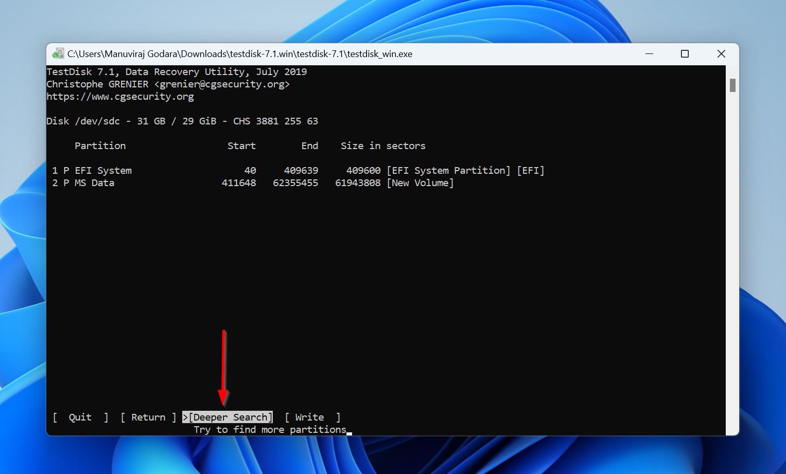Viewport: 786px width, 474px height.
Task: Click the EFI System partition row
Action: pos(298,171)
